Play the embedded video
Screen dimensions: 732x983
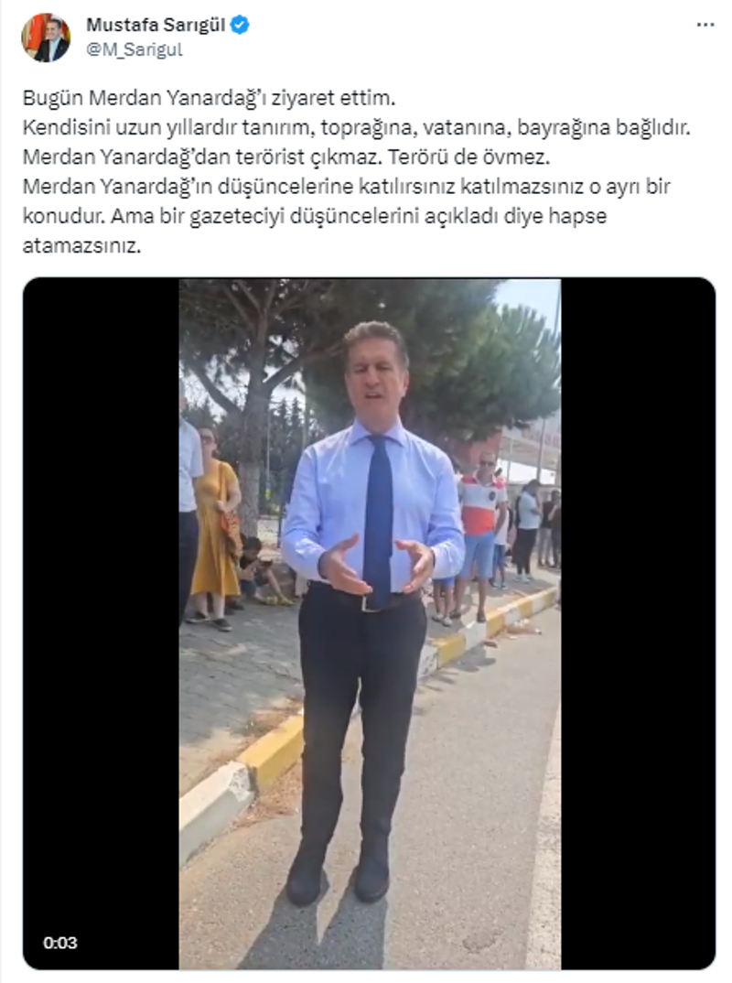[369, 624]
